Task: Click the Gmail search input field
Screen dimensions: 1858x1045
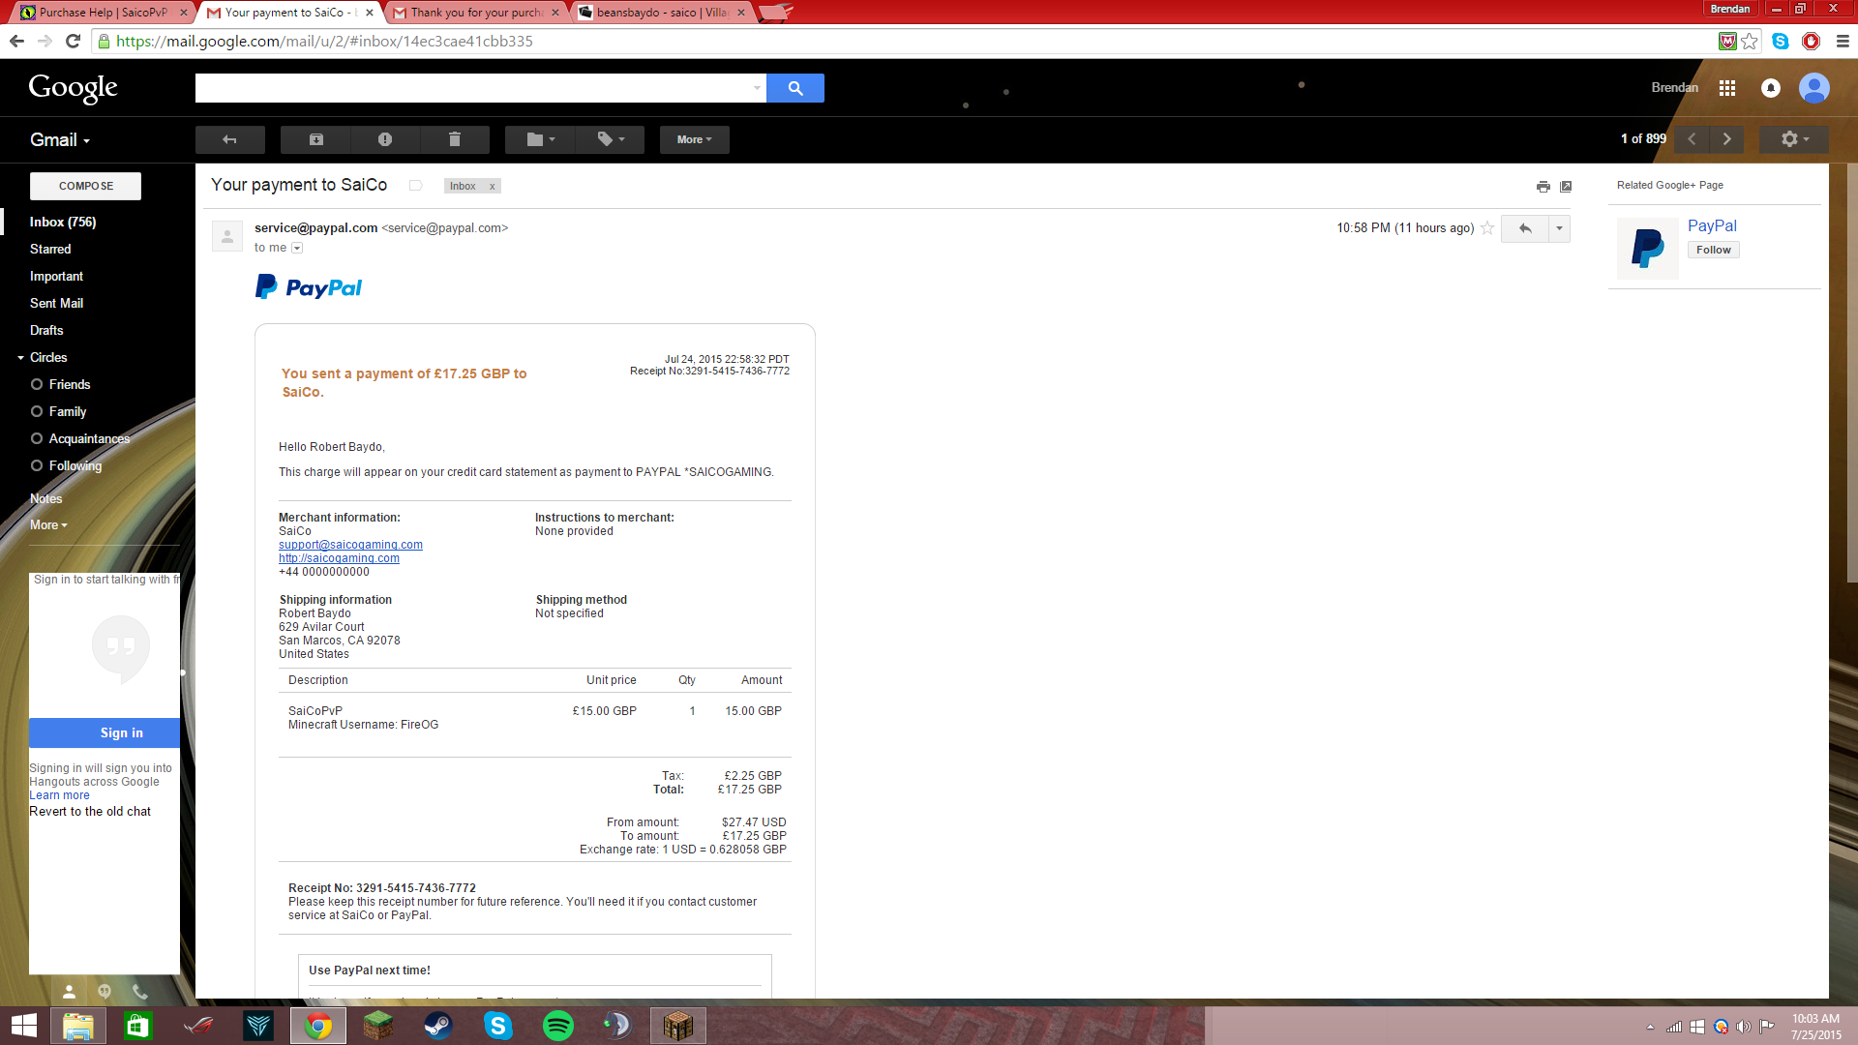Action: coord(474,88)
